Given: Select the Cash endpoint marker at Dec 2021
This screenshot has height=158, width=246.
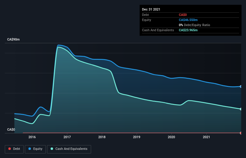Looking at the screenshot, I should tap(241, 109).
